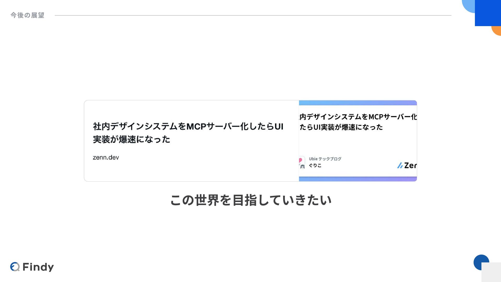This screenshot has width=501, height=282.
Task: Click the Findy wordmark text
Action: point(38,267)
